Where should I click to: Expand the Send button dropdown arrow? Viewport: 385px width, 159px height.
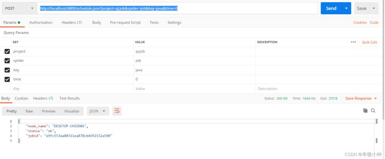[347, 8]
